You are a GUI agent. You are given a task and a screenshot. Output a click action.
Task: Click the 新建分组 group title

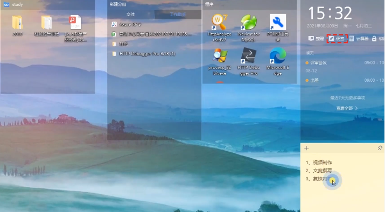click(118, 4)
